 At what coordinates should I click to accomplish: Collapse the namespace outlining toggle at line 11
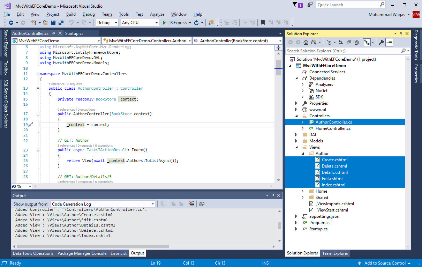[38, 74]
